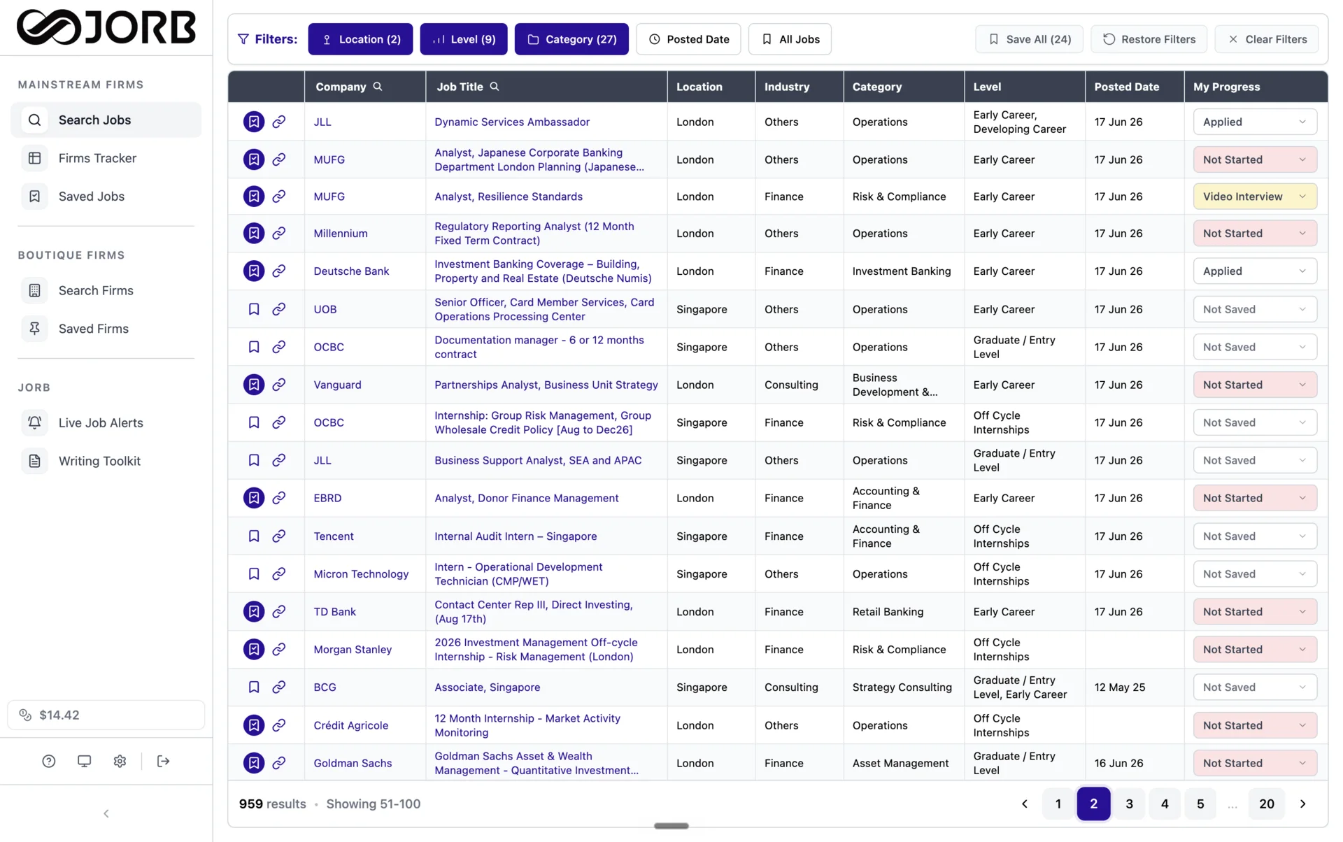Open the help icon in sidebar footer
Screen dimensions: 1343x842
(49, 761)
